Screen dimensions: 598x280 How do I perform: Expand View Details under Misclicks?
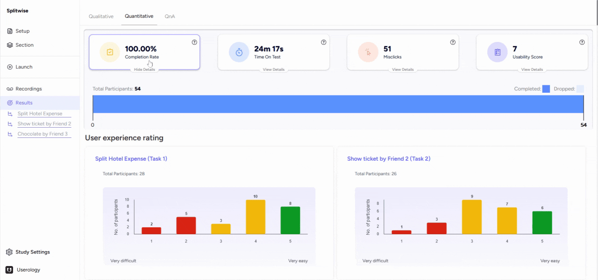tap(403, 69)
